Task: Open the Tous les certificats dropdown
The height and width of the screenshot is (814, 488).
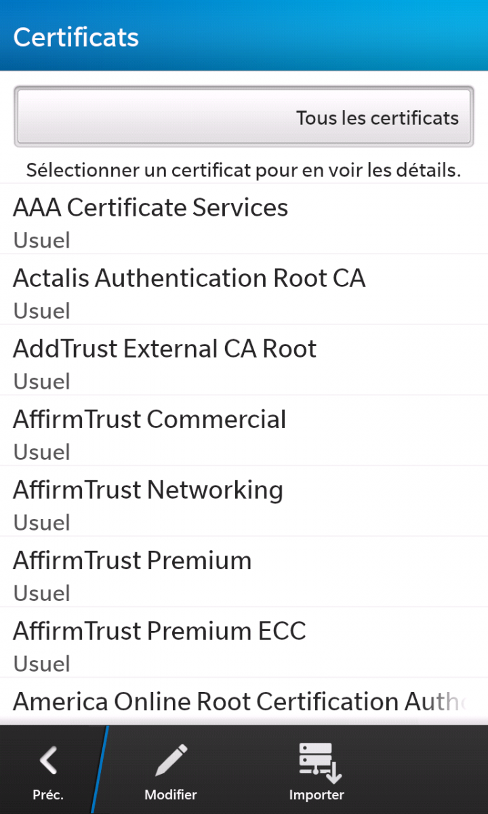Action: click(x=244, y=117)
